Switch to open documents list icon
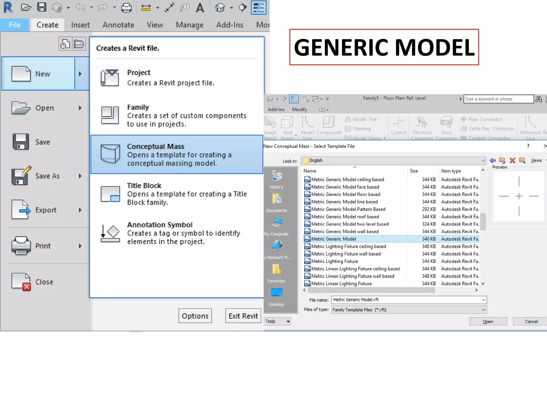Viewport: 547px width, 410px height. 79,44
